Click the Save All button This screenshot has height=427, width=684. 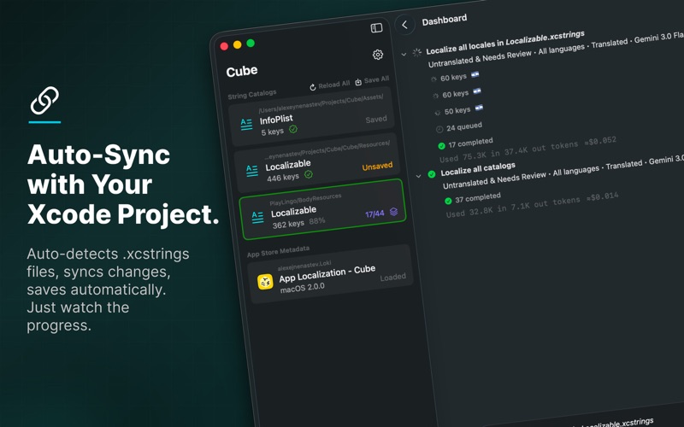coord(372,80)
